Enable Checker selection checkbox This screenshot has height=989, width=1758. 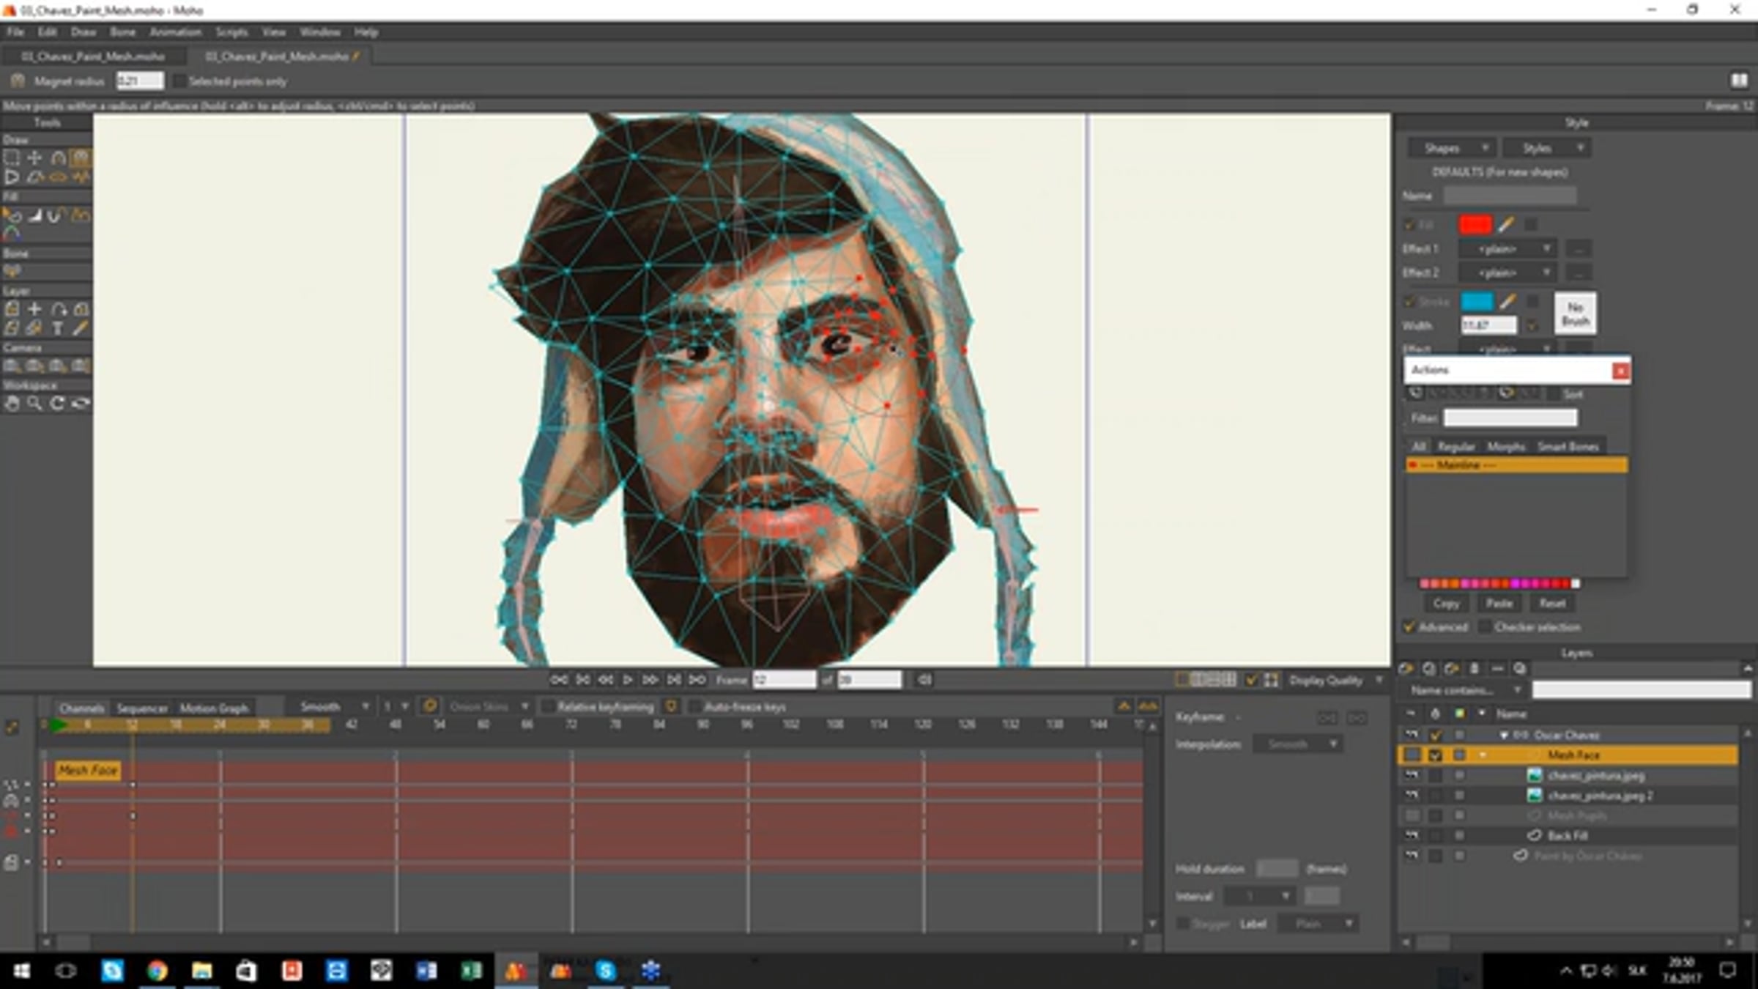pos(1484,626)
